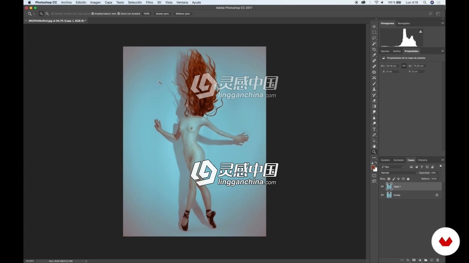Click the 100% zoom button
Image resolution: width=469 pixels, height=263 pixels.
146,14
